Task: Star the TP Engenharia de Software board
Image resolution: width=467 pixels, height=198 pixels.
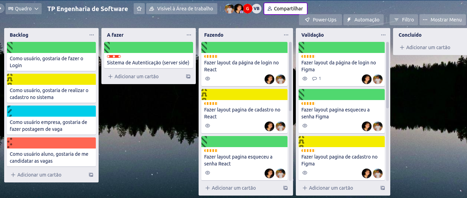Action: point(139,9)
